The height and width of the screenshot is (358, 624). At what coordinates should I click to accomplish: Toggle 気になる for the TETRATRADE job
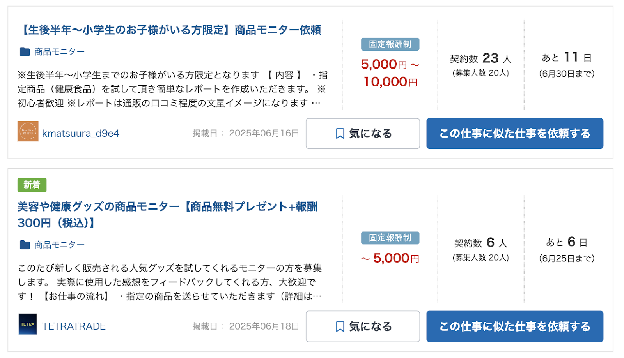(x=363, y=326)
